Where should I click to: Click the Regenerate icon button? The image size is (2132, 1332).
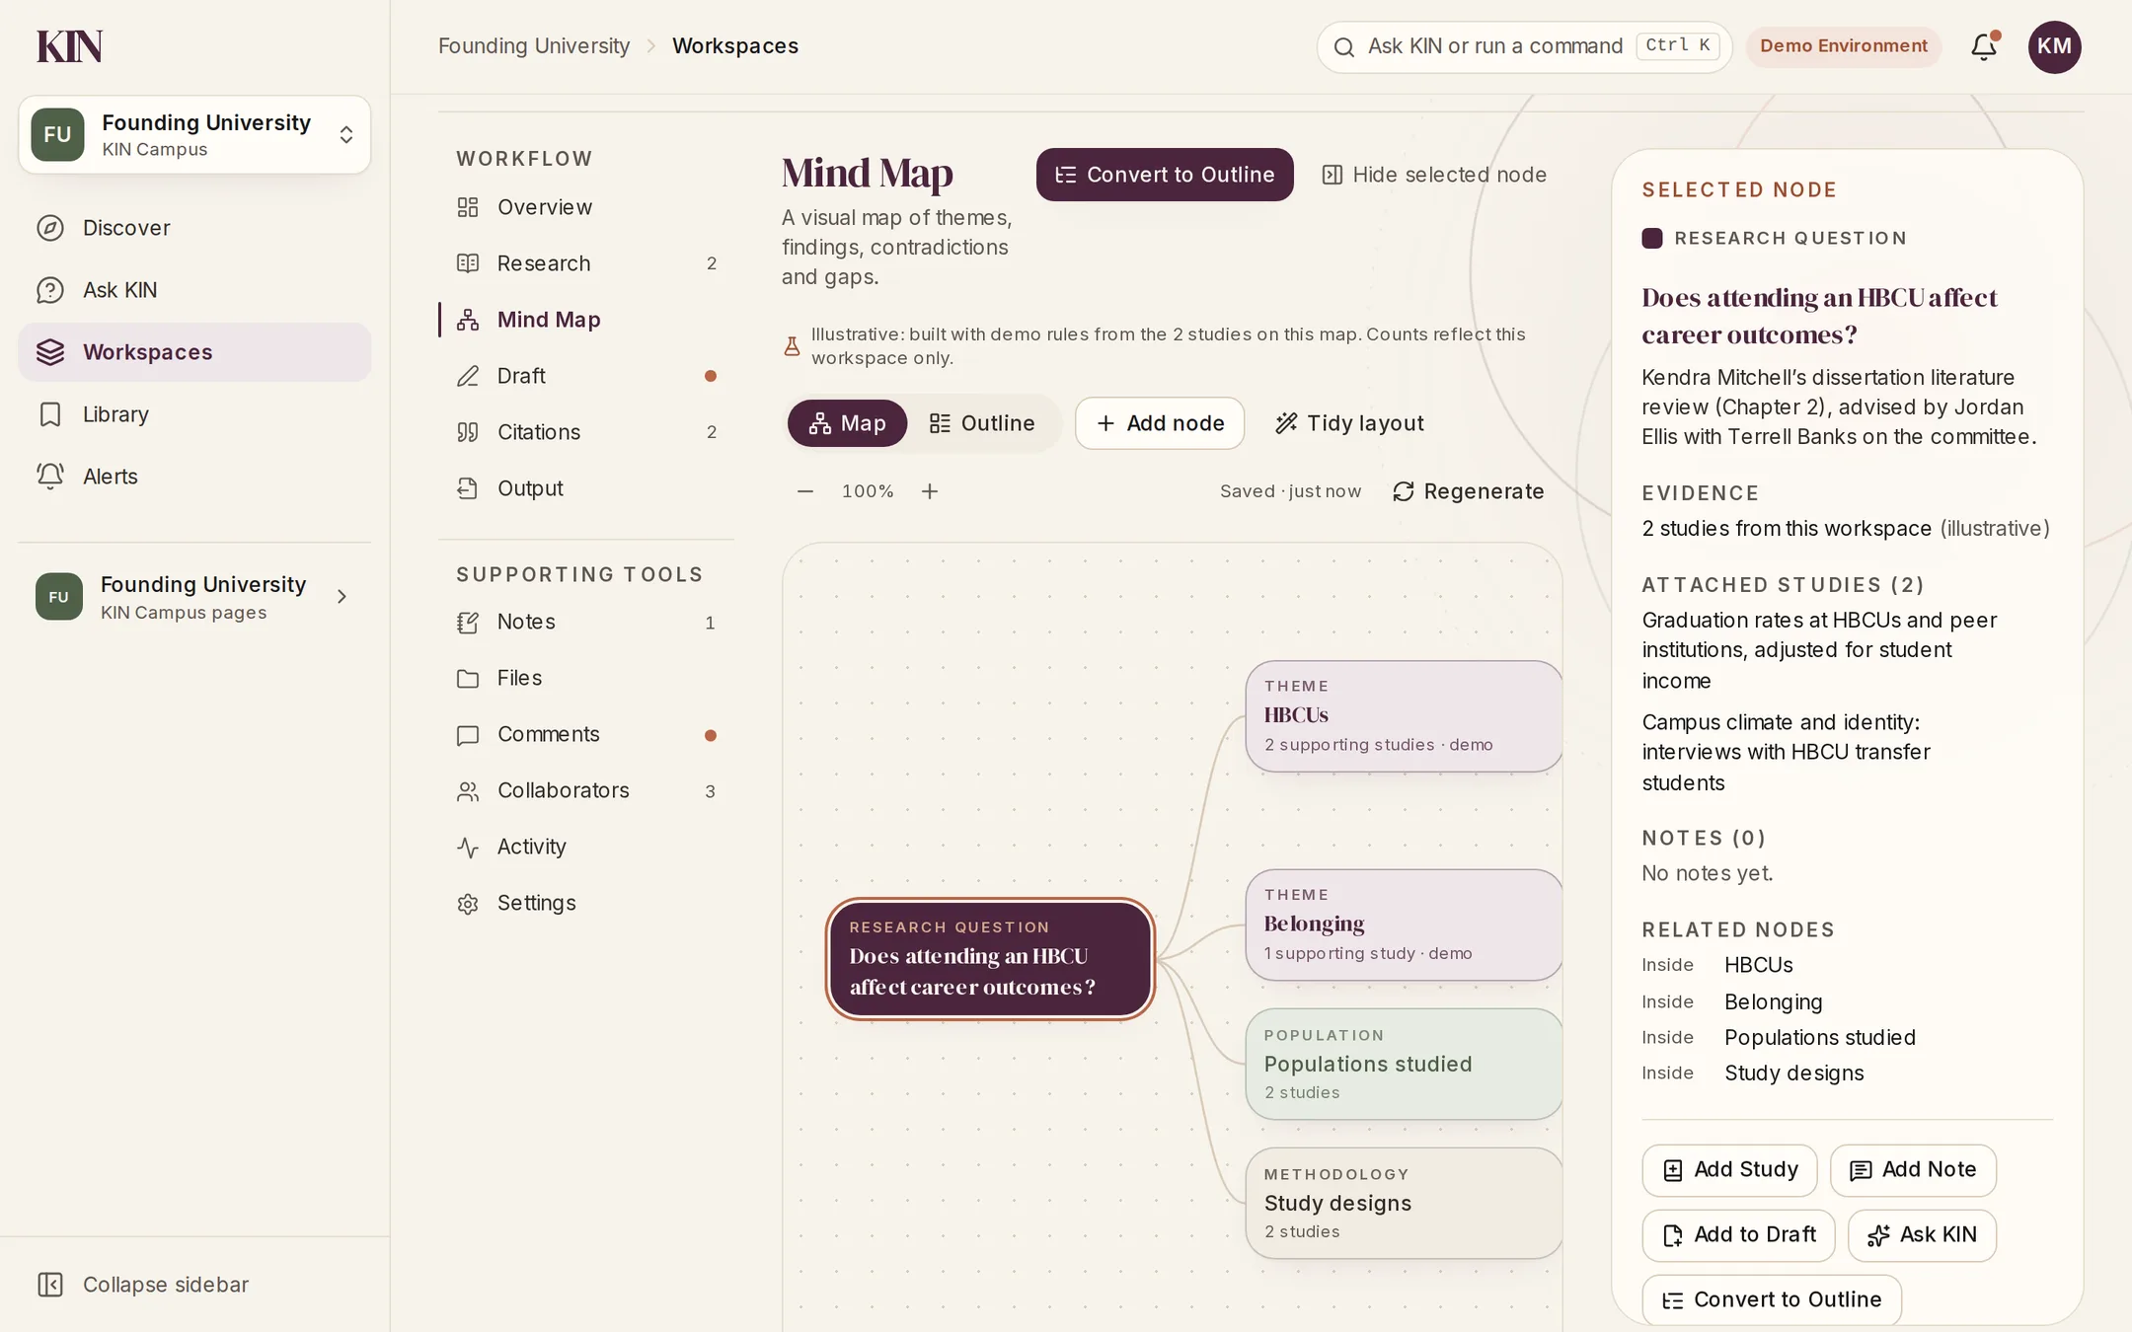[x=1468, y=491]
